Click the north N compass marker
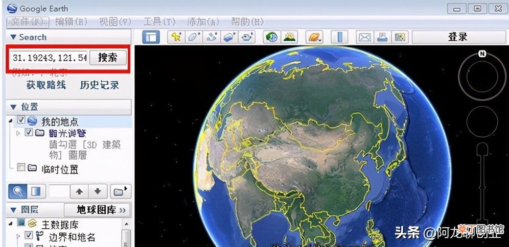 [x=482, y=54]
